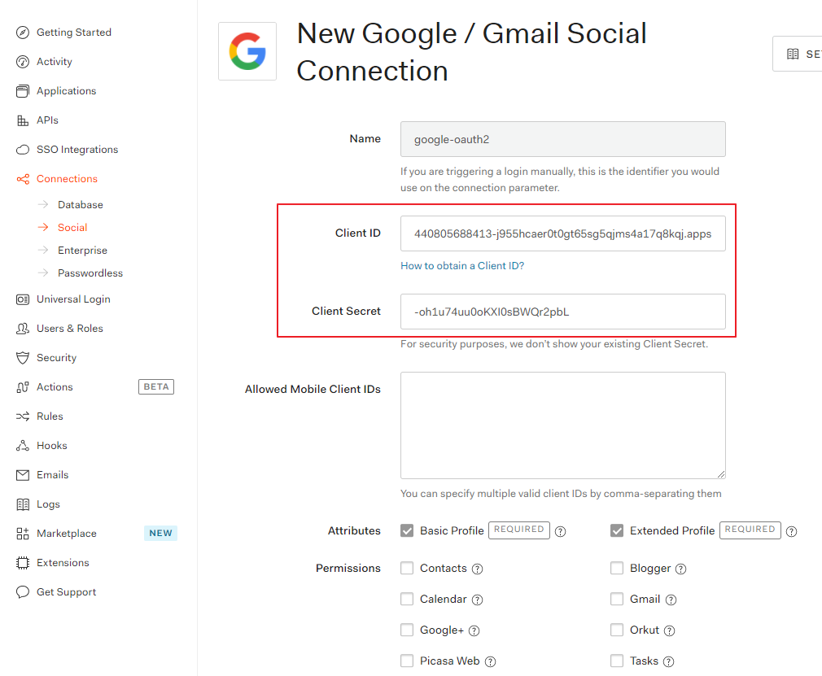Select the Social connections submenu item
The width and height of the screenshot is (822, 676).
coord(72,228)
